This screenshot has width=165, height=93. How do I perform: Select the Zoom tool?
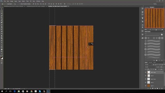pyautogui.click(x=2, y=52)
